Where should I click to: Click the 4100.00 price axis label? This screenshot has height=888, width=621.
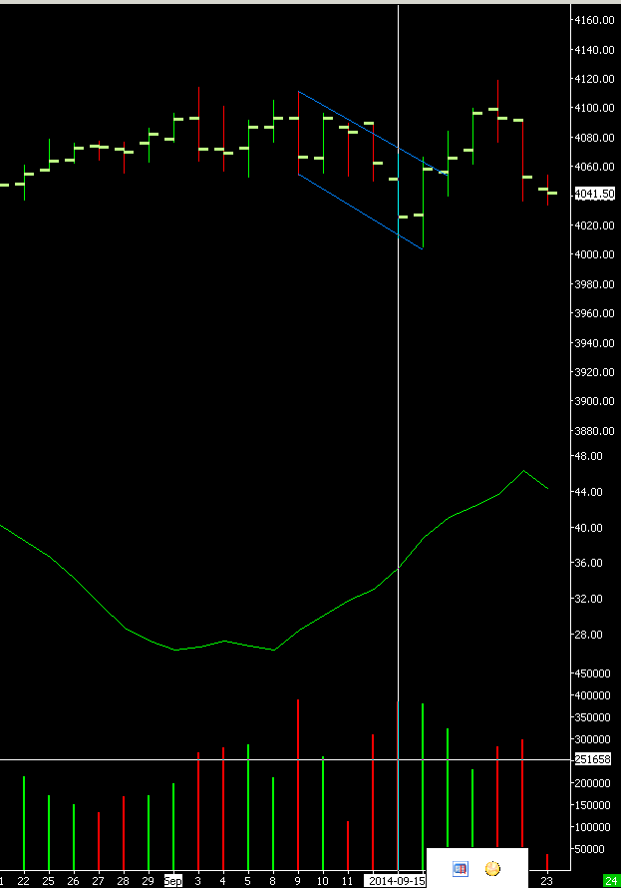pyautogui.click(x=594, y=108)
